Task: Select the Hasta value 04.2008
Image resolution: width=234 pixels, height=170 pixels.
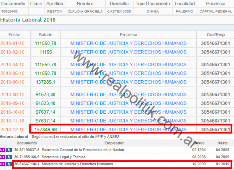Action: click(x=222, y=150)
